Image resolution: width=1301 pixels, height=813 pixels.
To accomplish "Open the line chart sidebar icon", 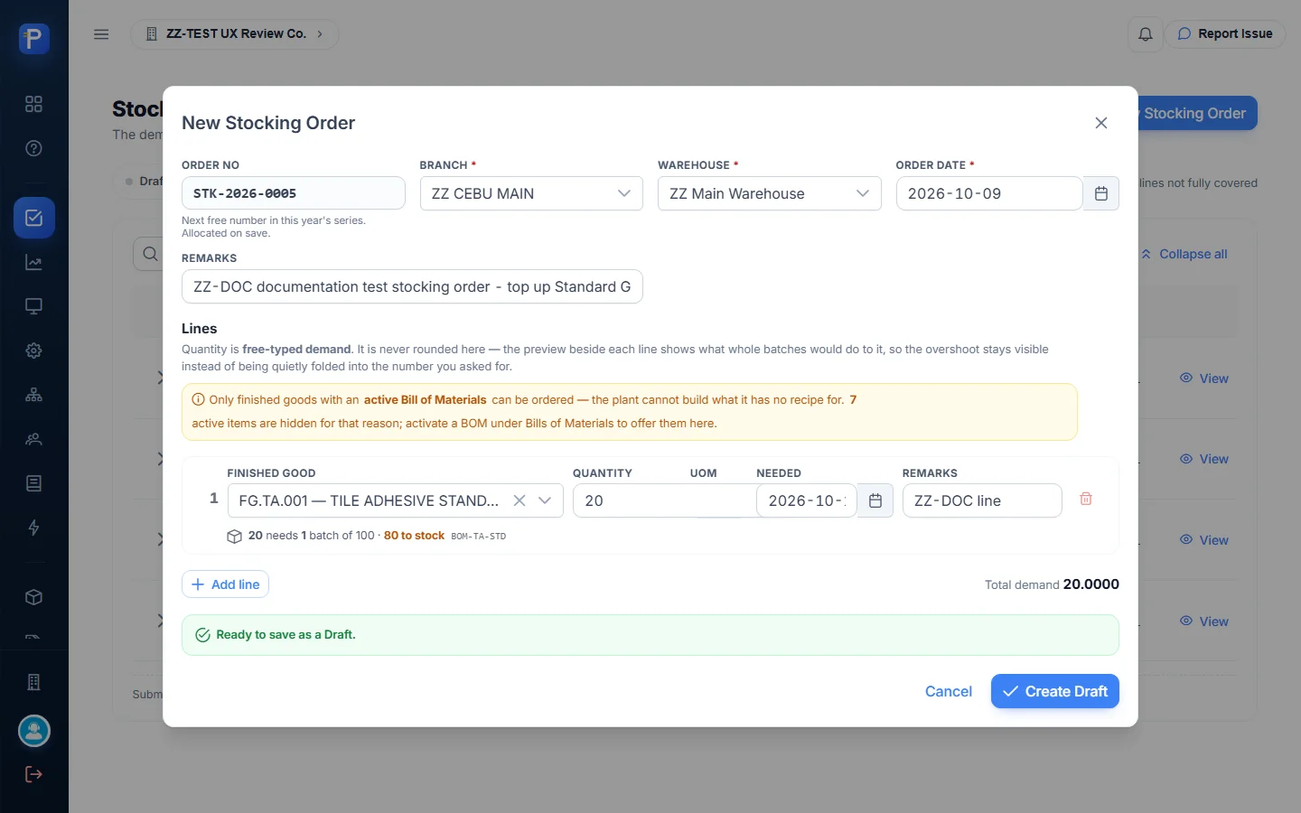I will click(x=33, y=263).
